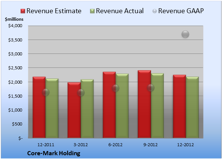Select the green actual bar for 12-2011

(x=52, y=108)
